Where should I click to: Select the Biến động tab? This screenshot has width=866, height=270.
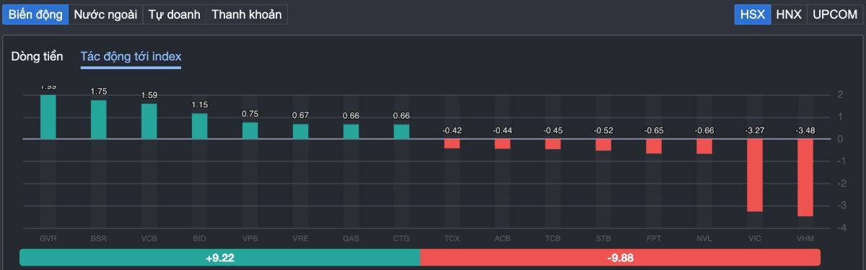point(35,14)
